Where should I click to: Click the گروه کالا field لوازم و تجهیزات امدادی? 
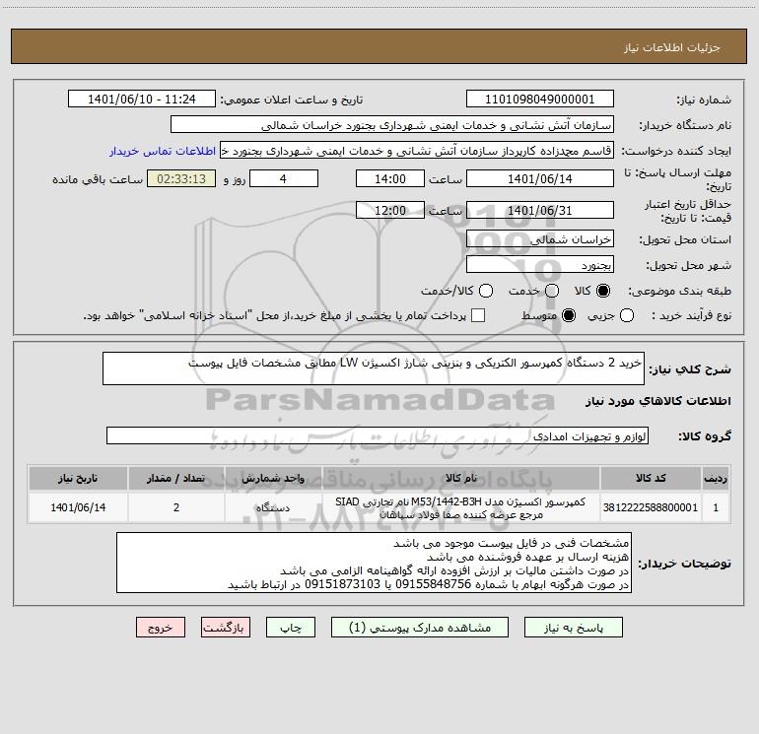pyautogui.click(x=378, y=435)
